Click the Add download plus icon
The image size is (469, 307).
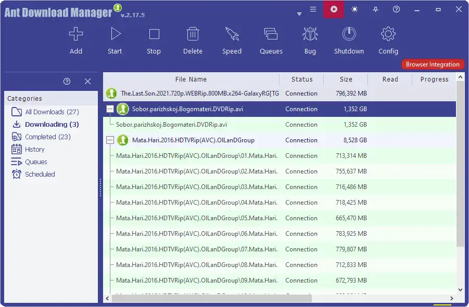75,34
